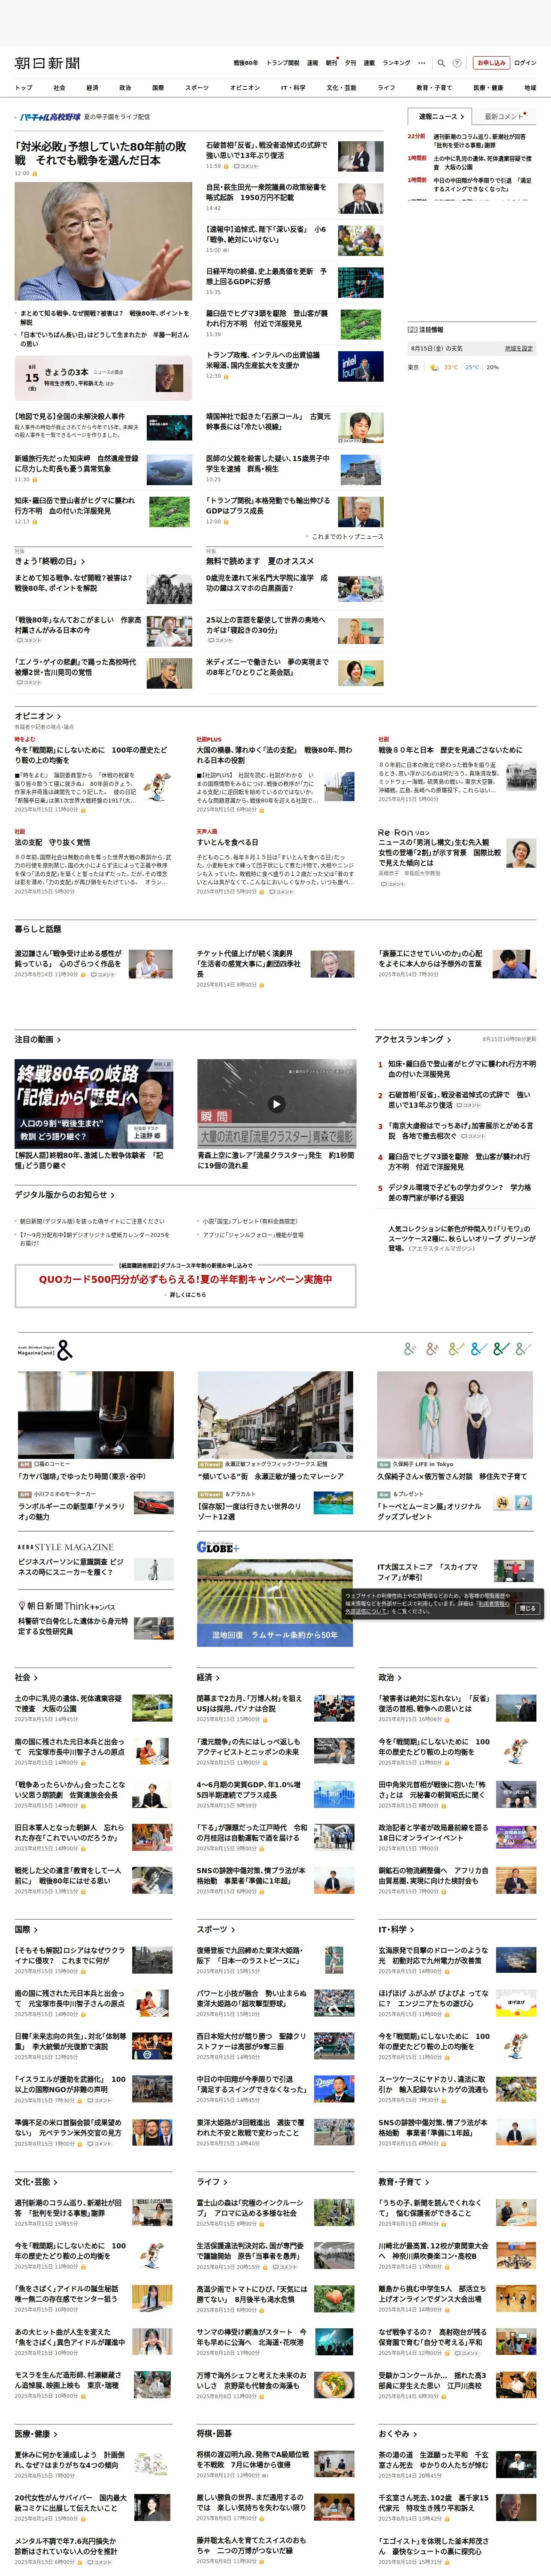This screenshot has width=551, height=2576.
Task: Expand the きょう「終戦の日」 feature heading
Action: [x=50, y=562]
